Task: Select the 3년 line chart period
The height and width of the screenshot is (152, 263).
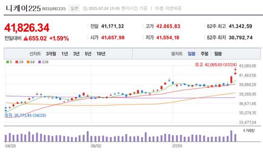Action: 76,54
